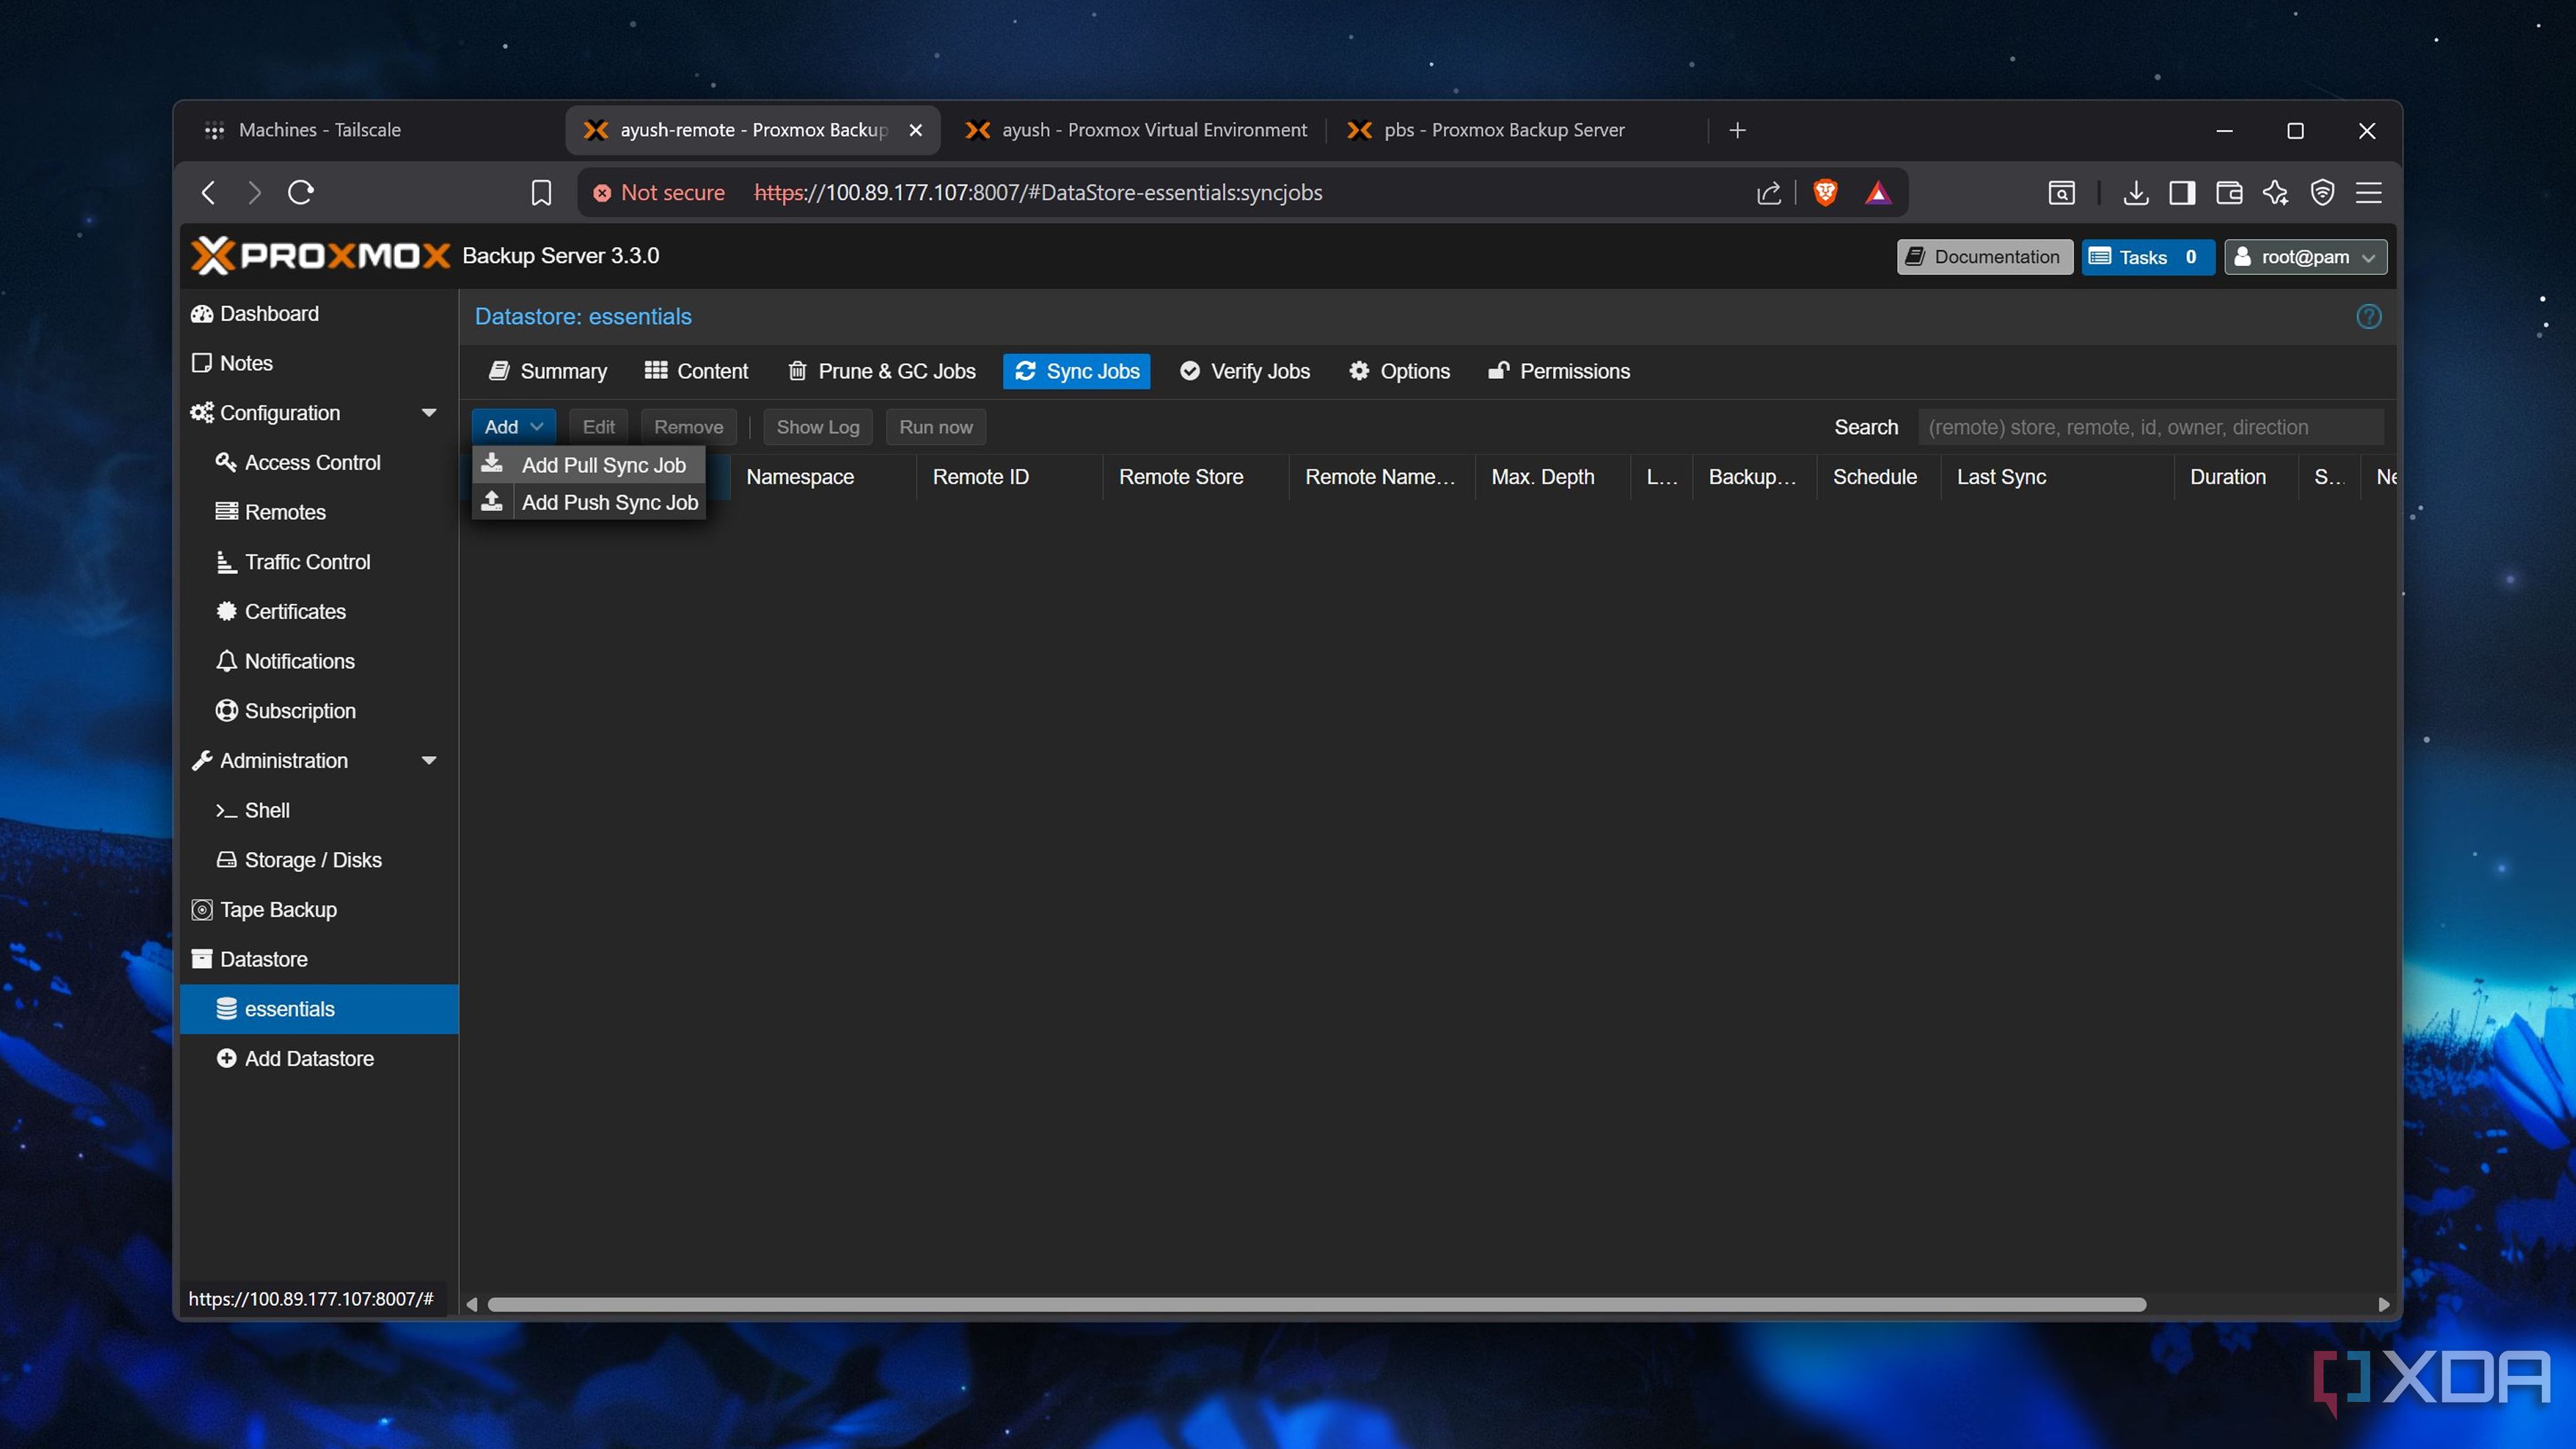This screenshot has width=2576, height=1449.
Task: Switch to the Summary tab
Action: pos(547,371)
